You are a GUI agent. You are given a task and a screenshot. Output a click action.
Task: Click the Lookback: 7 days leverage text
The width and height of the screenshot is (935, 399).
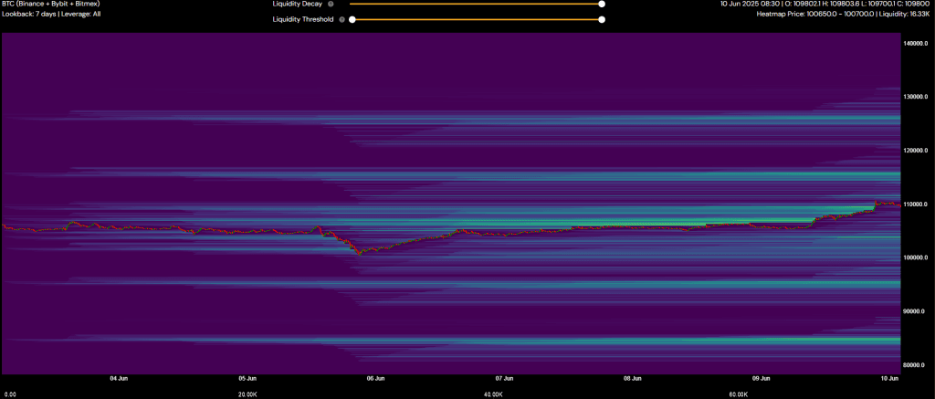tap(51, 13)
